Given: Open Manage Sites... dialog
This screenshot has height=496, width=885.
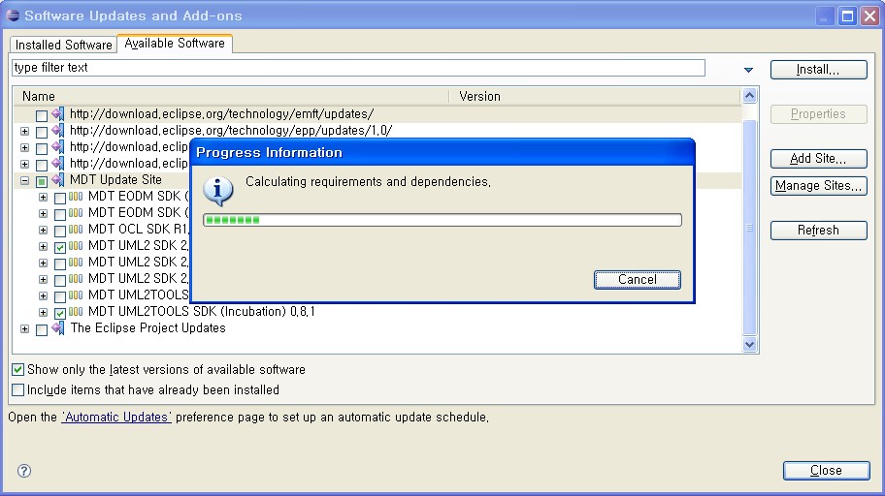Looking at the screenshot, I should (x=818, y=186).
